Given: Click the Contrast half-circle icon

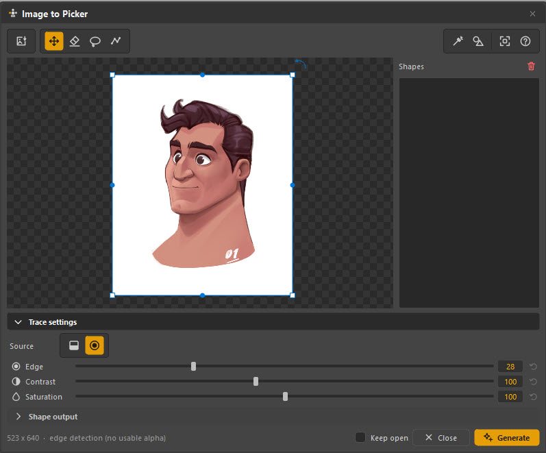Looking at the screenshot, I should coord(16,382).
